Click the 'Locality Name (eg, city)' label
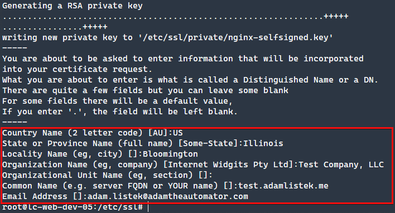Viewport: 395px width, 213px height. click(x=62, y=154)
